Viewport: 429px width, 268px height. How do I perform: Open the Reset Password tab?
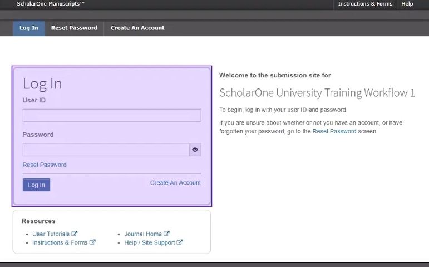pyautogui.click(x=74, y=28)
